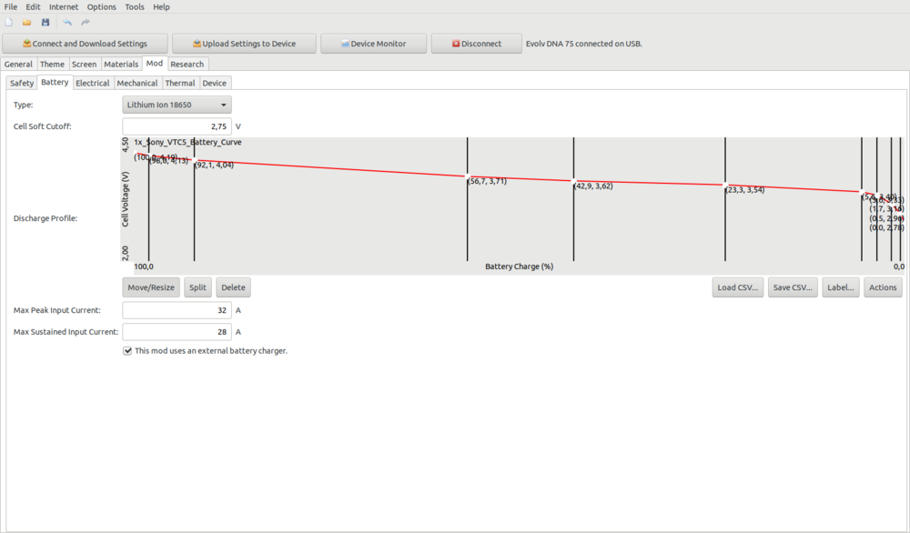Click the Undo arrow icon
Screen dimensions: 910x533
pos(67,22)
